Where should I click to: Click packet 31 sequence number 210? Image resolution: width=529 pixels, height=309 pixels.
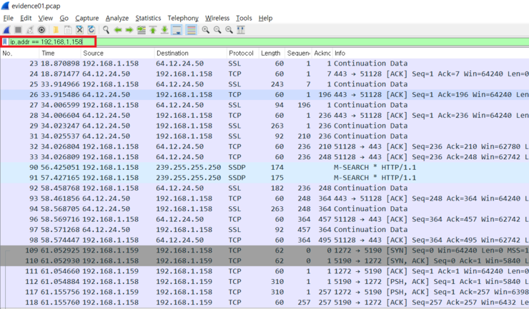[x=304, y=136]
